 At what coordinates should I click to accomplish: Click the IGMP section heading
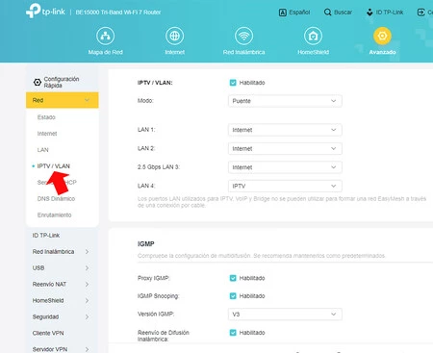pos(145,244)
